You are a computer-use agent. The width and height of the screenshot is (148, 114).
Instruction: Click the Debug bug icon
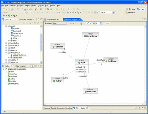[4, 15]
